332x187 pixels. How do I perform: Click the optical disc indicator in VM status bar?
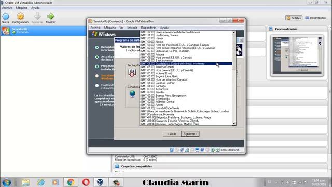177,150
